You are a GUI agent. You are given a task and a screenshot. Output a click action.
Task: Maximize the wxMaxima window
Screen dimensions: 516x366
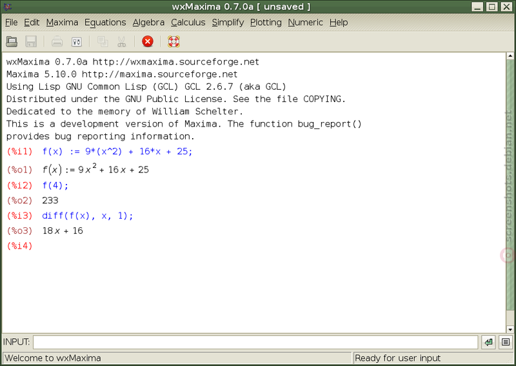[x=492, y=6]
